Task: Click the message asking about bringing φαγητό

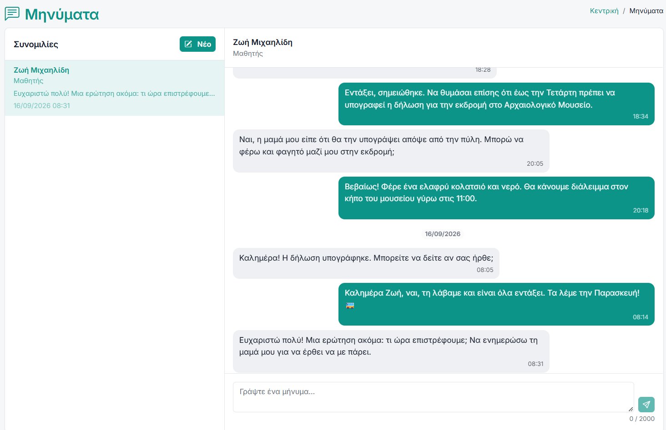Action: pos(391,151)
